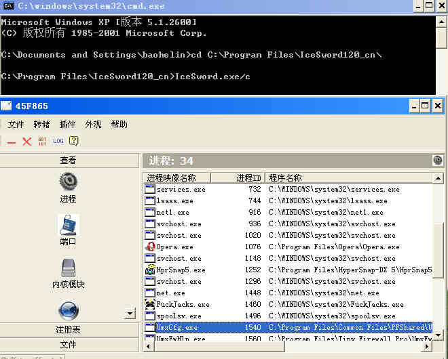This screenshot has height=359, width=448.
Task: Click the question-mark help toolbar icon
Action: 74,141
